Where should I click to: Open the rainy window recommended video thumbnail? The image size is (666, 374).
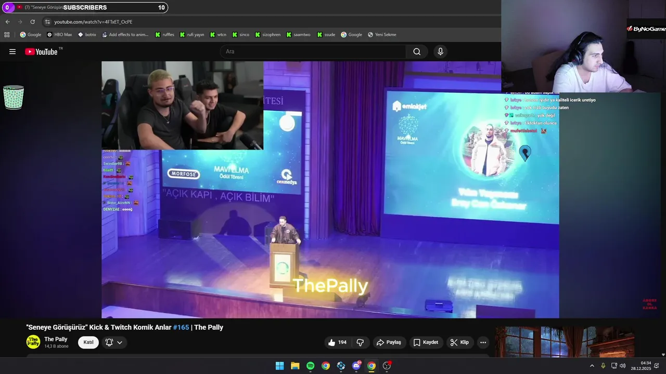[x=565, y=342]
